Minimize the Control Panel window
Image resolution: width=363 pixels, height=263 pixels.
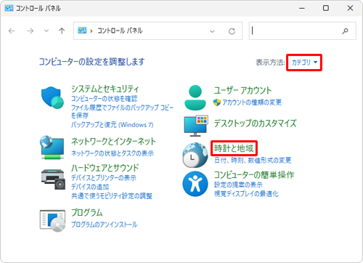(302, 8)
